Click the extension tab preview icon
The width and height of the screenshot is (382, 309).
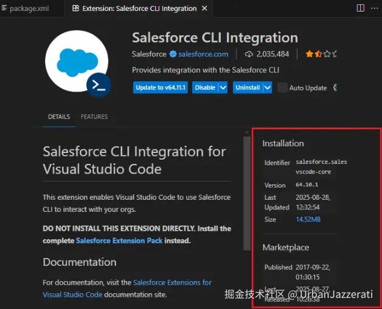tap(75, 8)
